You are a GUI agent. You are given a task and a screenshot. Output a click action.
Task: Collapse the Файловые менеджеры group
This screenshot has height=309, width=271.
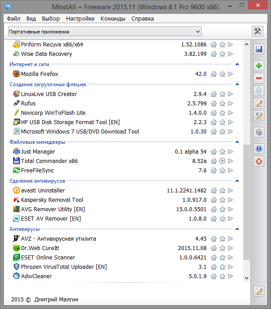coord(237,142)
